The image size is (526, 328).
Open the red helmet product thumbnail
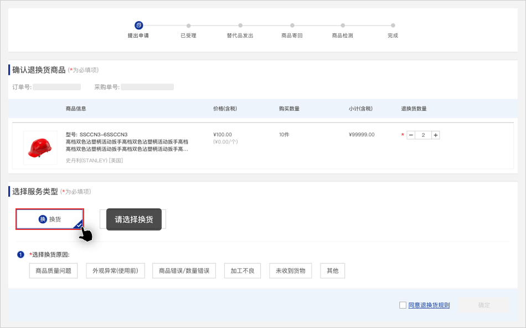(40, 147)
